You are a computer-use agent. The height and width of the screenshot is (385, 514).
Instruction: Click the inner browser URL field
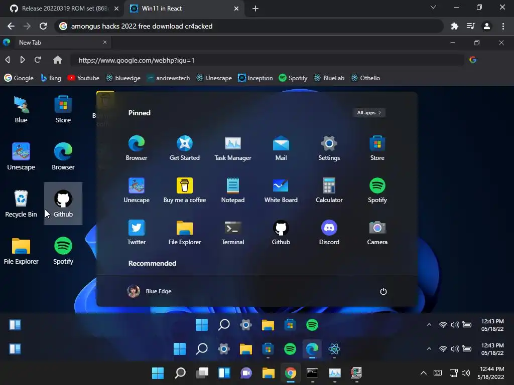267,60
